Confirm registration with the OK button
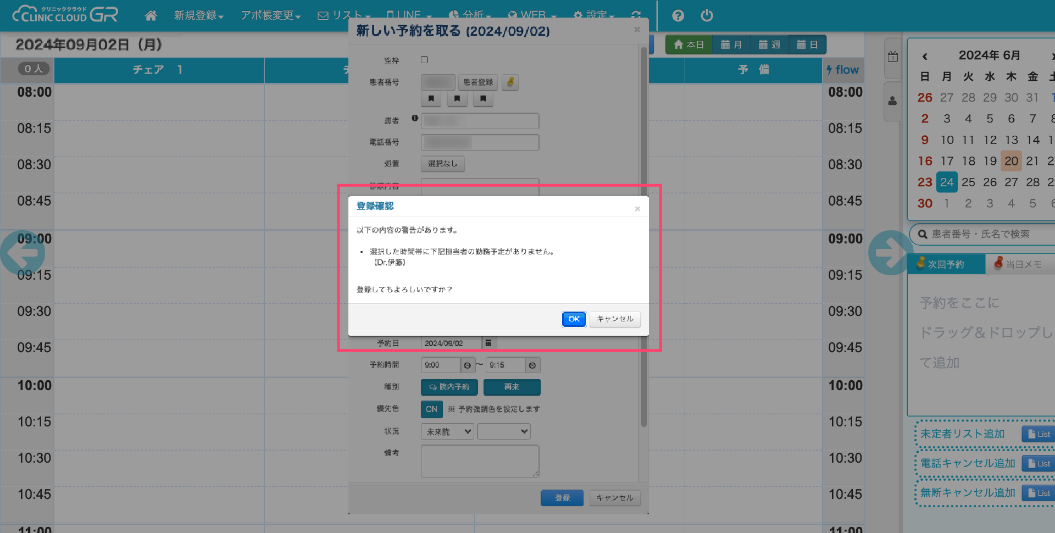The image size is (1055, 533). tap(574, 319)
